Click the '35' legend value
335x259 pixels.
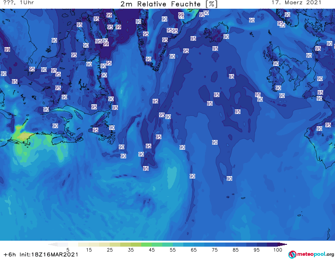point(131,250)
